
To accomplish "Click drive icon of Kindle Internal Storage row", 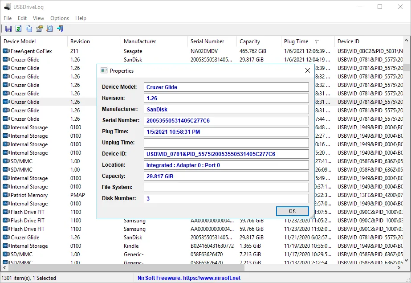I will [6, 246].
